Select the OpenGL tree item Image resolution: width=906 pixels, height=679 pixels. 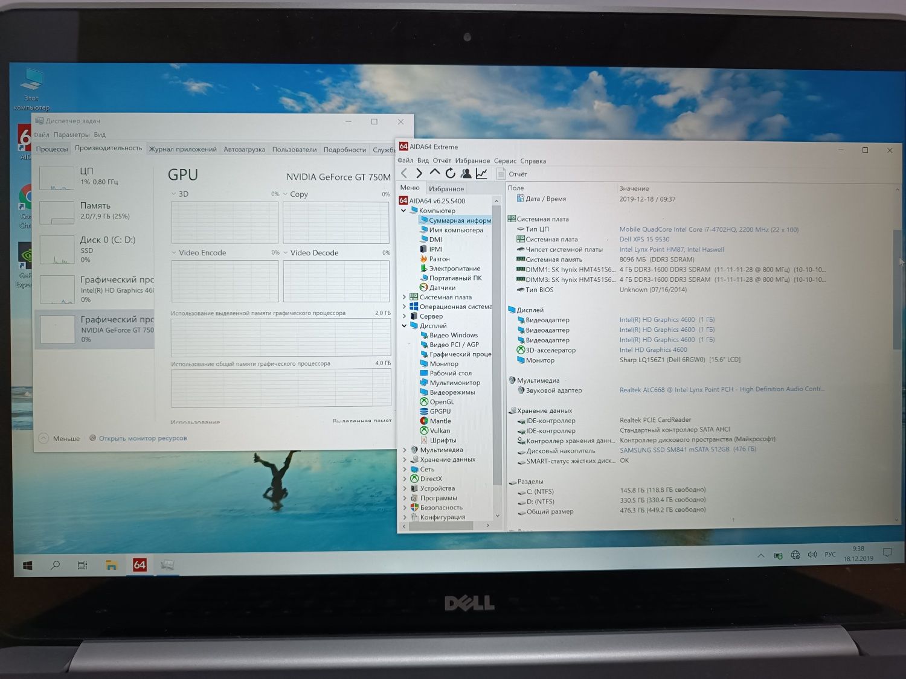(437, 402)
